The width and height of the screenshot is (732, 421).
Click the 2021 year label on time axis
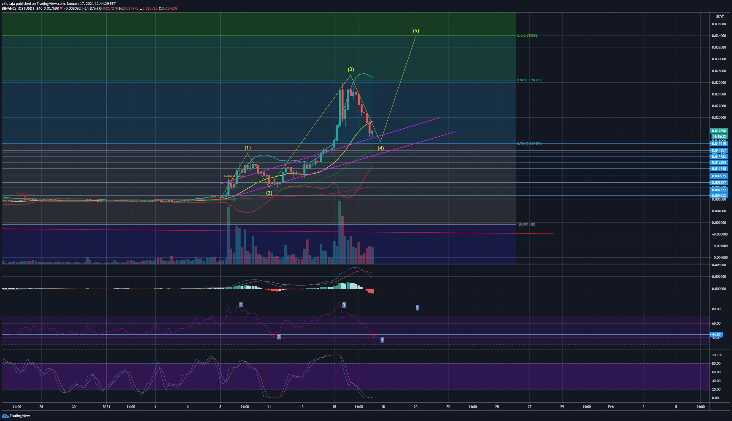click(x=106, y=407)
